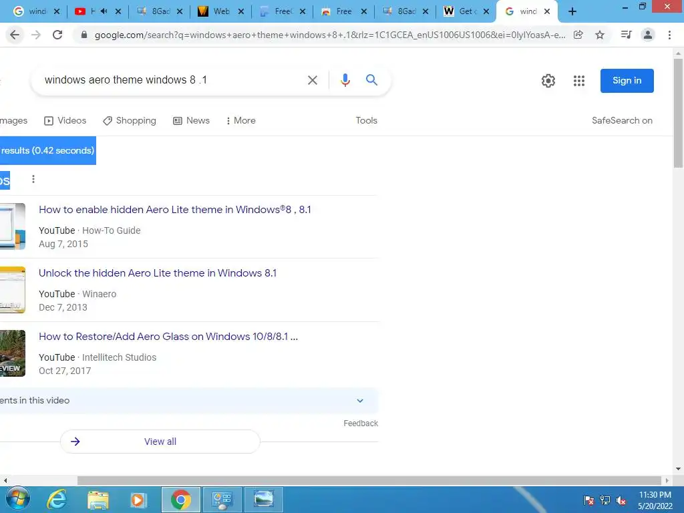
Task: Open options dots beside the Videos heading
Action: tap(33, 179)
